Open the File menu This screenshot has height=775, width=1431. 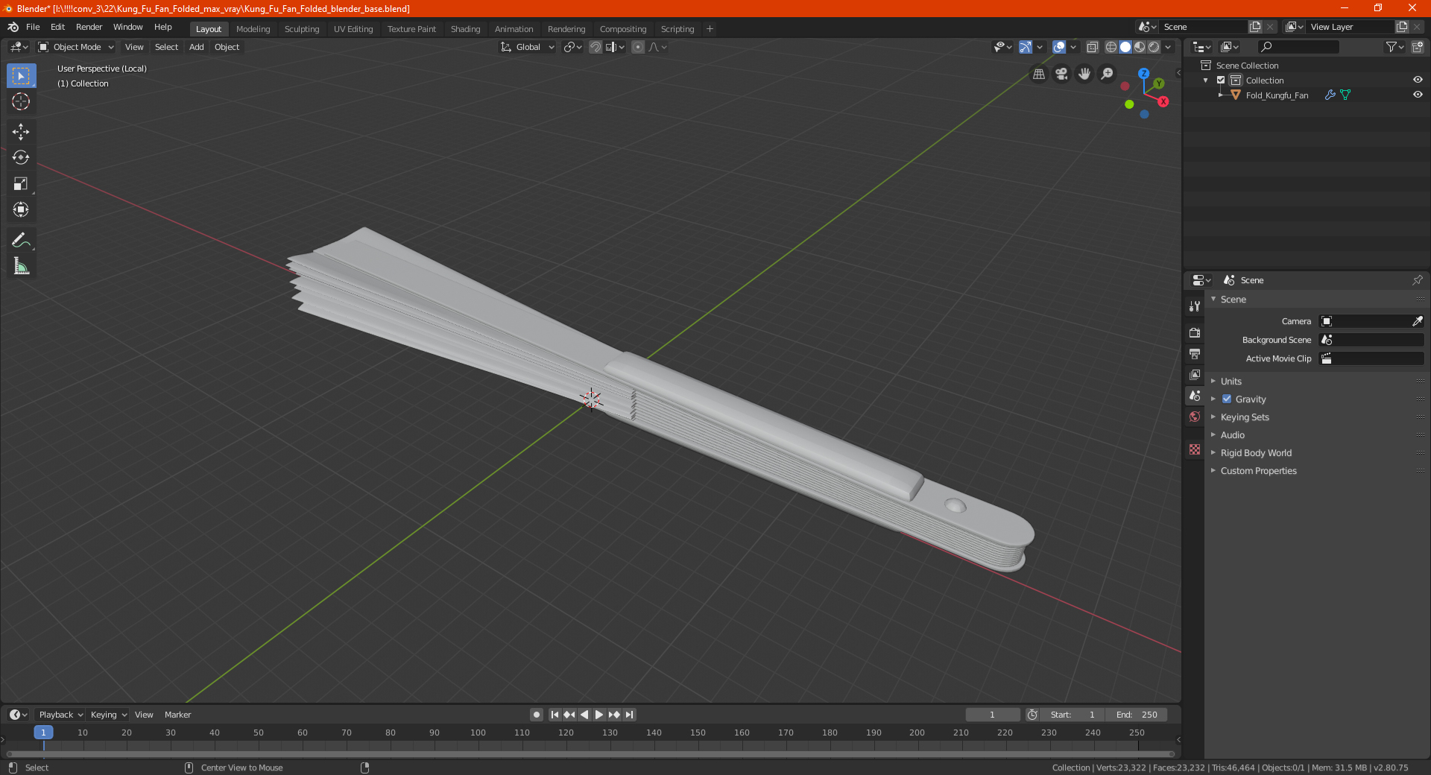point(33,27)
